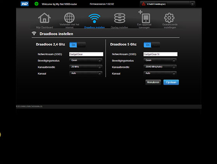Select the Draadloos instellen wifi icon
This screenshot has width=217, height=164.
tap(95, 18)
